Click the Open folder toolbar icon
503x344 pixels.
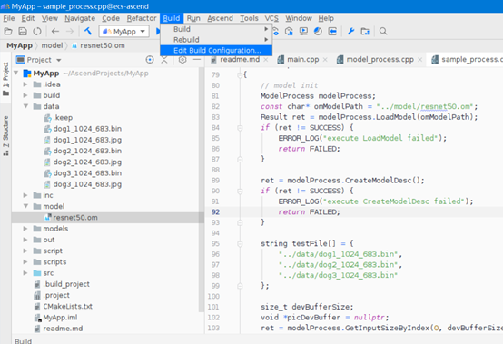(8, 31)
